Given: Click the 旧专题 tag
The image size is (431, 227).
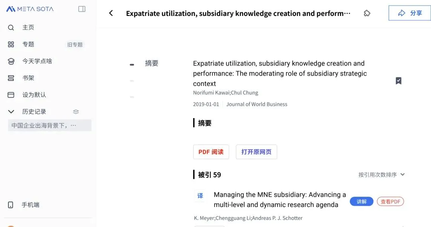Looking at the screenshot, I should 75,45.
